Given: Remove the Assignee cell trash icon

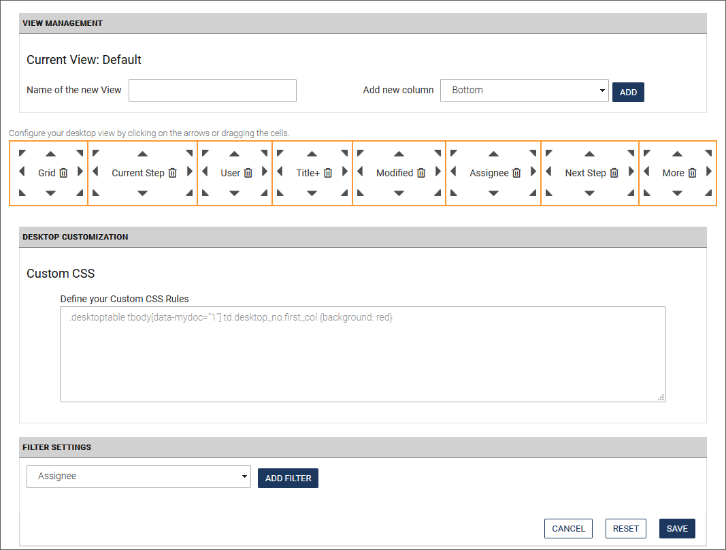Looking at the screenshot, I should [516, 173].
